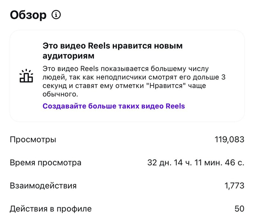254x221 pixels.
Task: Select the Просмотры label
Action: (x=33, y=140)
